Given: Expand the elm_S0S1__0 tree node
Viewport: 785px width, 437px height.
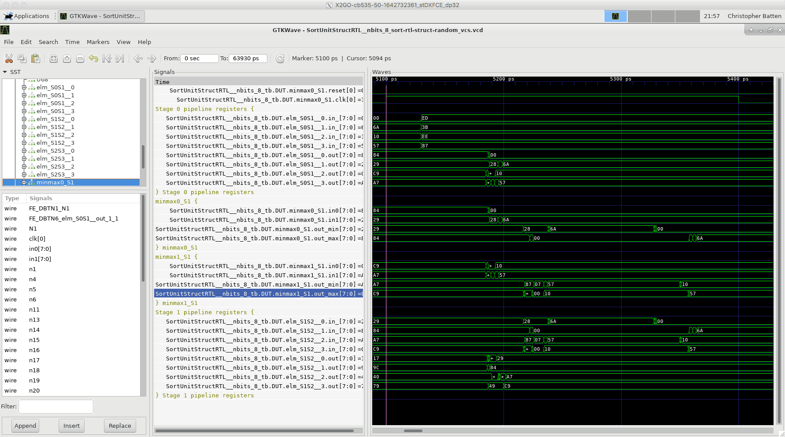Looking at the screenshot, I should click(x=24, y=88).
